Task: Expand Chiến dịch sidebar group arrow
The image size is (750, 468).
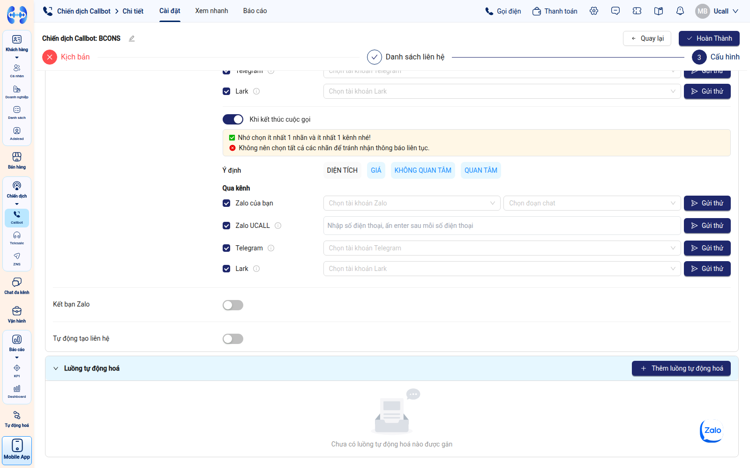Action: 17,204
